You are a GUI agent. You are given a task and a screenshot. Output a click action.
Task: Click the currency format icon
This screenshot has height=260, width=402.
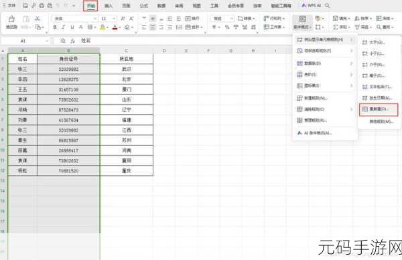[215, 27]
